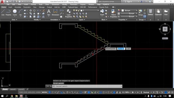The width and height of the screenshot is (174, 98).
Task: Select the Circle tool
Action: (15, 12)
